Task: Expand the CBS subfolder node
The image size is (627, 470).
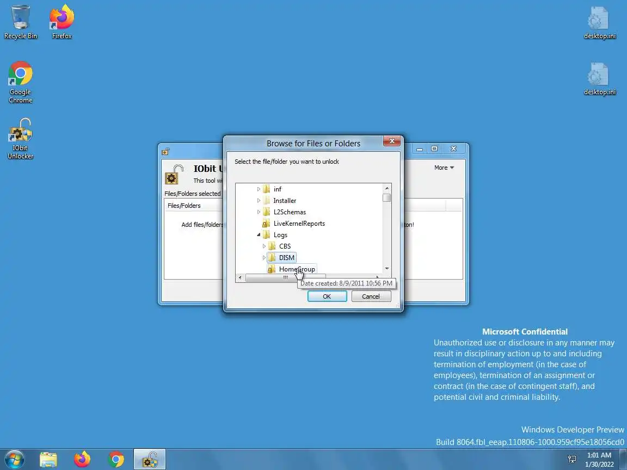Action: [264, 246]
